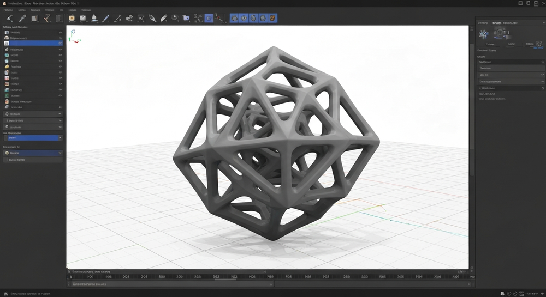Viewport: 546px width, 297px height.
Task: Switch to the first tab in right panel
Action: pos(483,23)
